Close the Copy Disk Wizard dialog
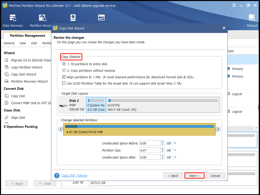260x195 pixels. coord(224,28)
